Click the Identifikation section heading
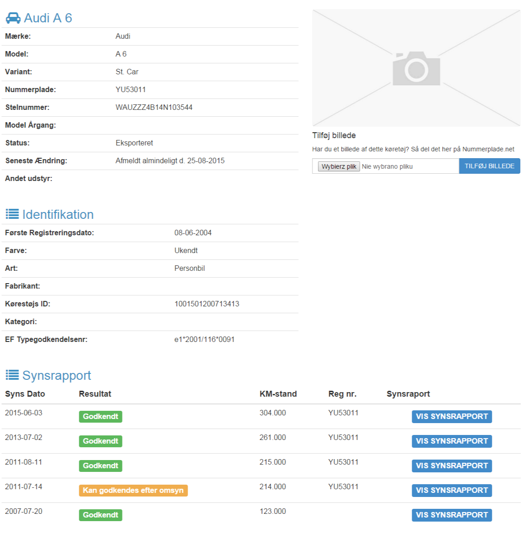 pyautogui.click(x=58, y=214)
